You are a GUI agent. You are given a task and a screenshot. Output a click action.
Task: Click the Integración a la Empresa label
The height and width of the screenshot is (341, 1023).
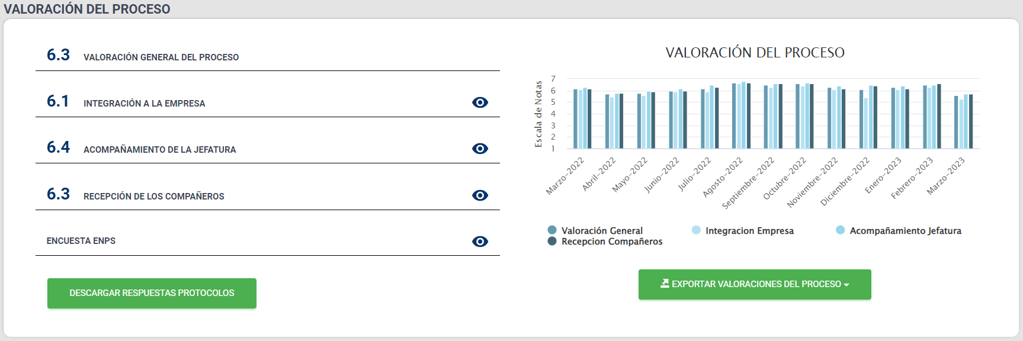click(144, 104)
